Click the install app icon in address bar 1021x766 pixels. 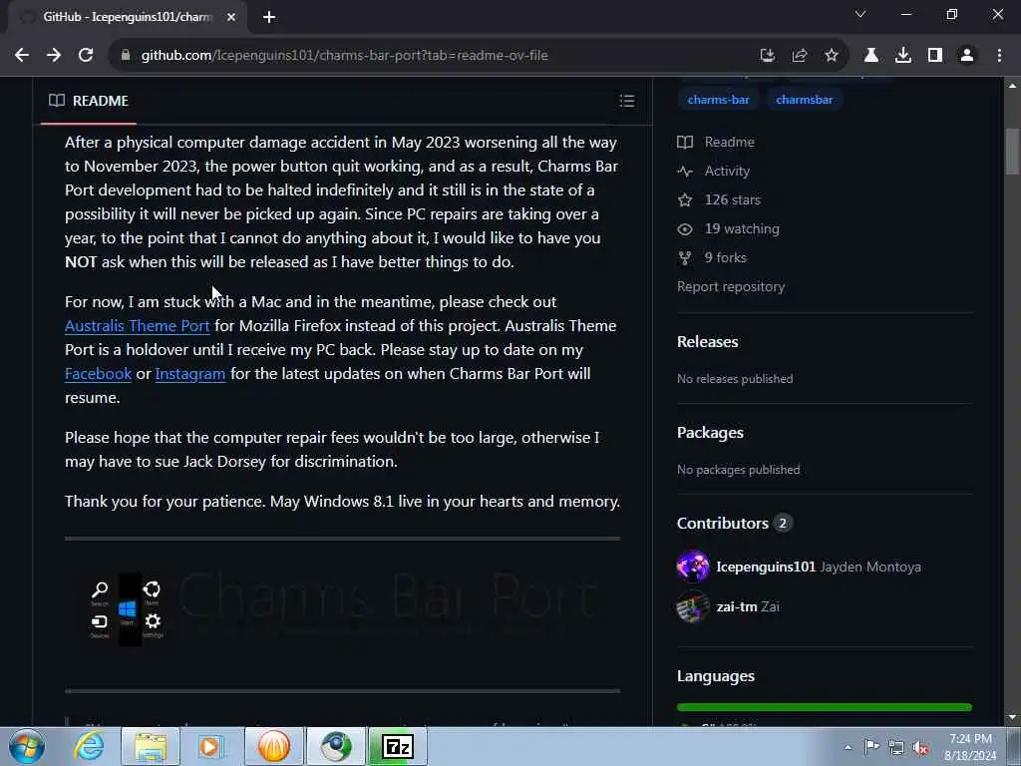pos(768,56)
